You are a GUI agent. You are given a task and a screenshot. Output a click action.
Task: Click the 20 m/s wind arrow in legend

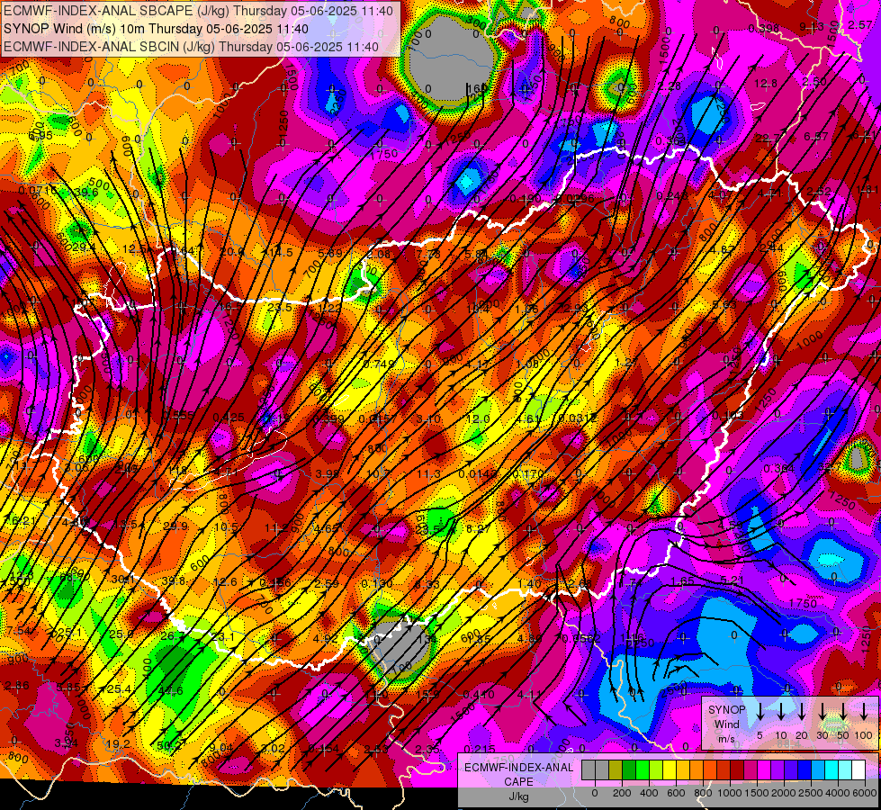pos(802,711)
